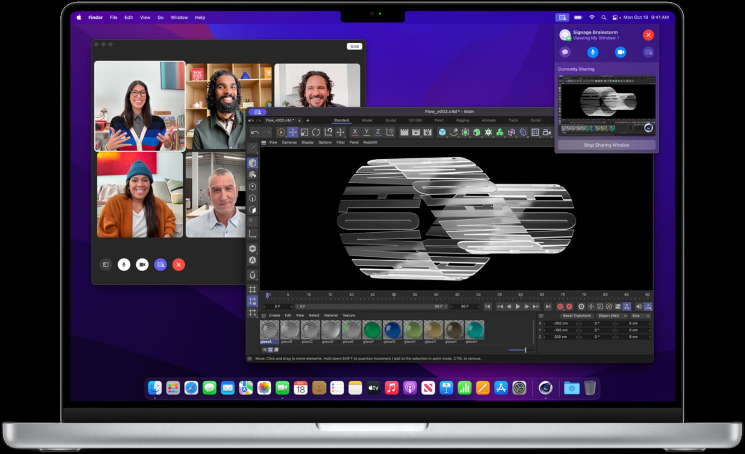Select the Rotate tool in toolbar
Image resolution: width=745 pixels, height=454 pixels.
(x=316, y=132)
